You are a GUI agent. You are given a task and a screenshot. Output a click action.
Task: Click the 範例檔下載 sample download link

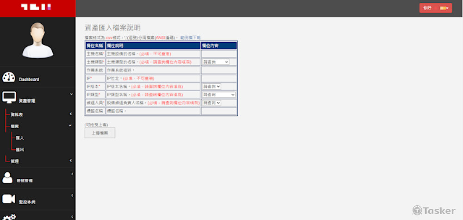pos(191,38)
